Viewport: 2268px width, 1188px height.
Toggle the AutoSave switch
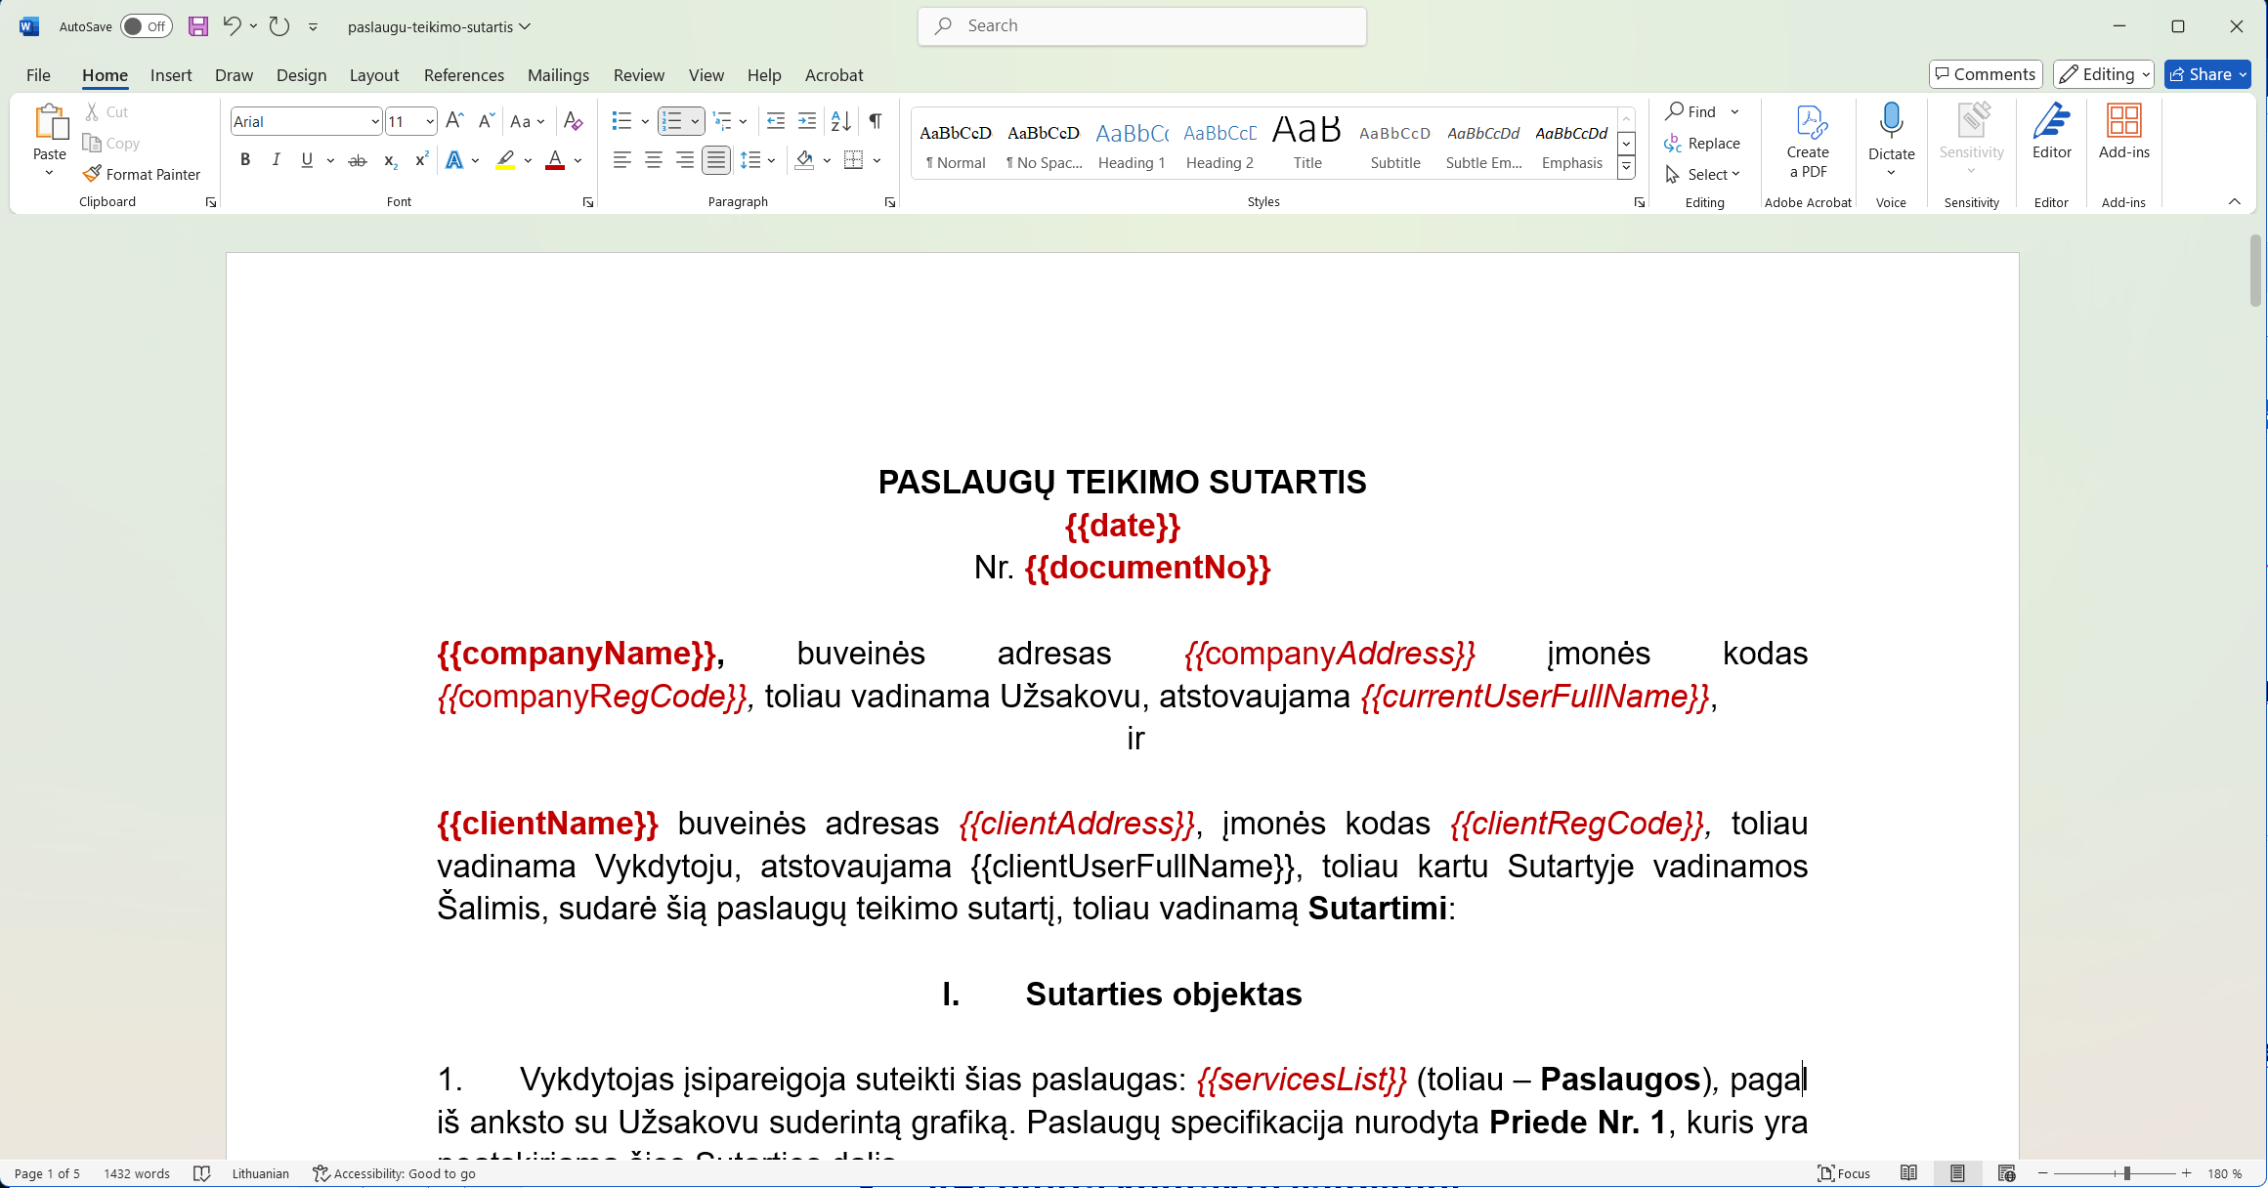coord(146,26)
